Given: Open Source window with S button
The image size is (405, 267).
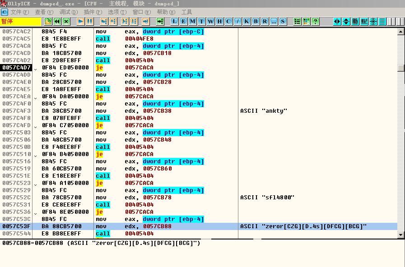Looking at the screenshot, I should coord(283,21).
